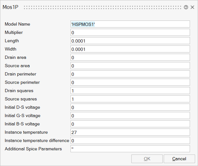Click the Instance temperature difference field

pos(130,140)
